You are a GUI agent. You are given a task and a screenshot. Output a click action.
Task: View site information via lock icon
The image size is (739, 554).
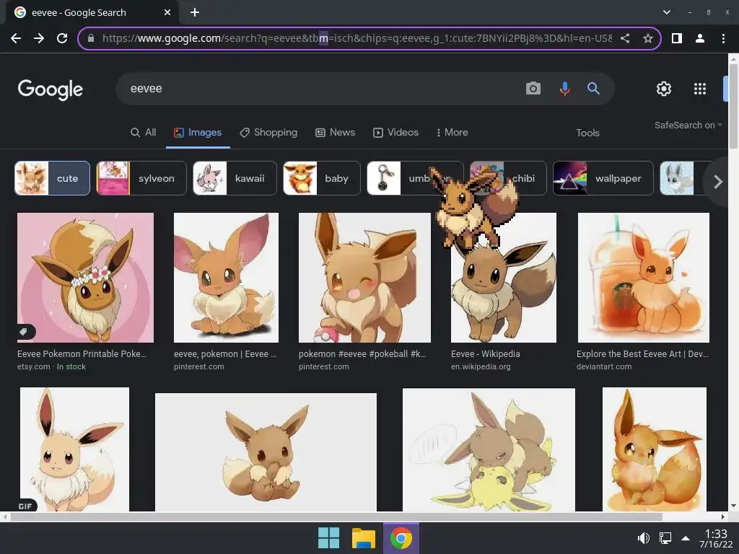(x=92, y=38)
